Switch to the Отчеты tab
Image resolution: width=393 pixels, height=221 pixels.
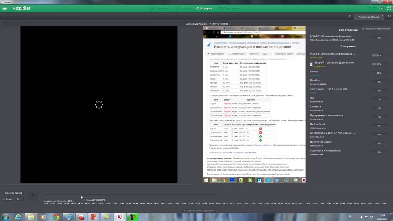point(182,9)
